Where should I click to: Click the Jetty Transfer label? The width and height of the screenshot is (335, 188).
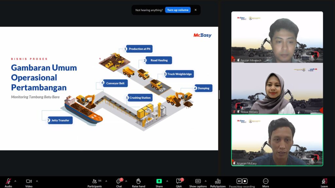coord(60,120)
